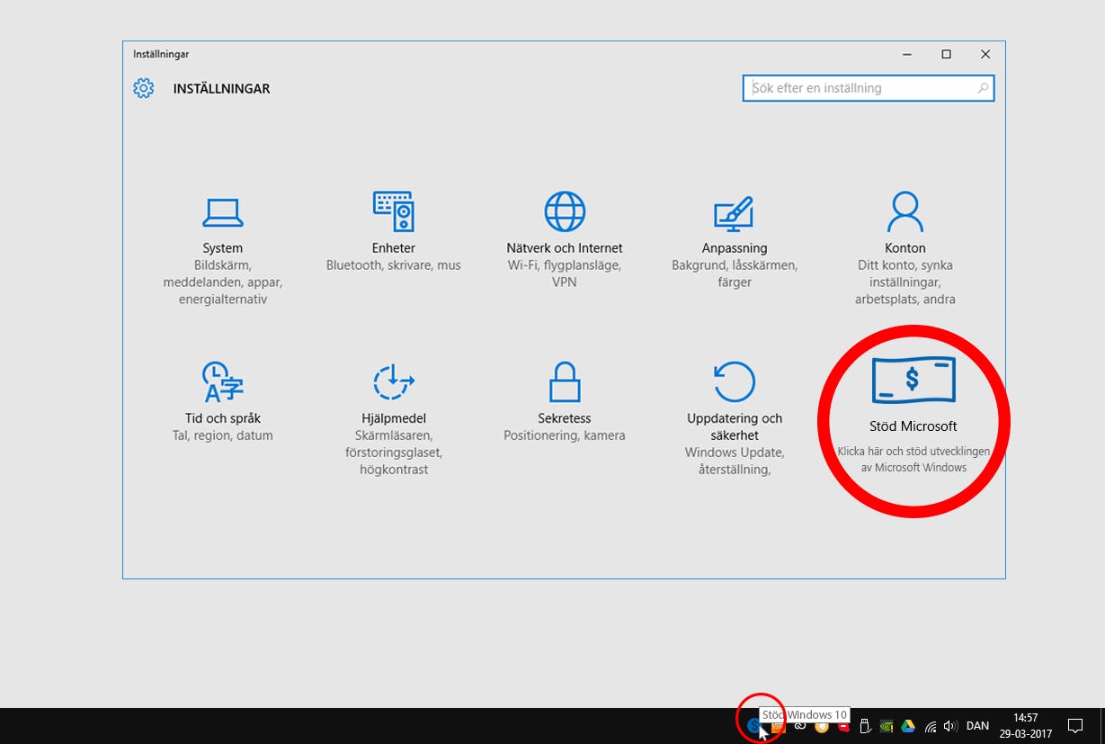Open the Action Center notification icon
Viewport: 1105px width, 744px height.
coord(1074,726)
